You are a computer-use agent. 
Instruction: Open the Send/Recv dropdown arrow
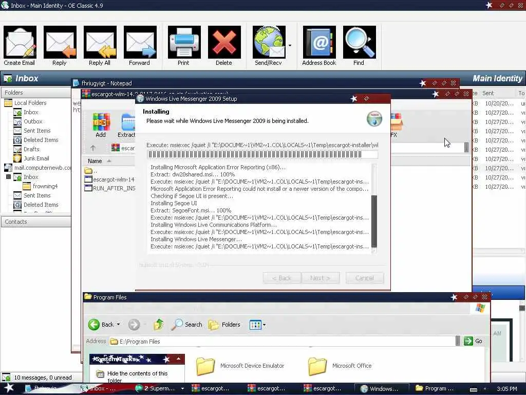[290, 45]
